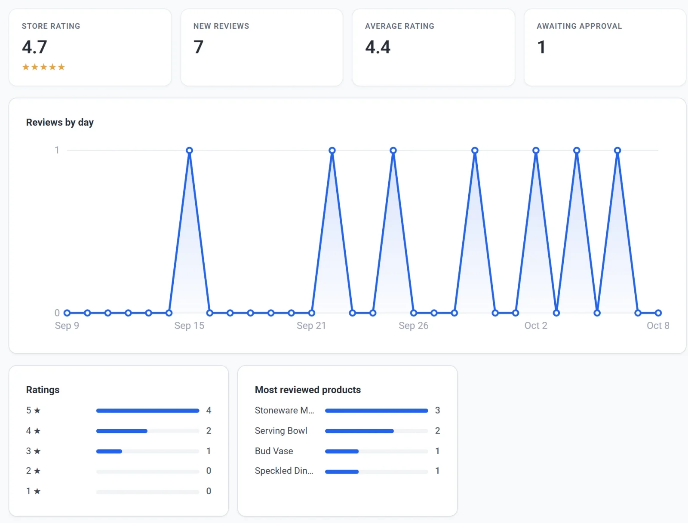Click the Most reviewed products heading
Viewport: 688px width, 523px height.
pyautogui.click(x=308, y=390)
